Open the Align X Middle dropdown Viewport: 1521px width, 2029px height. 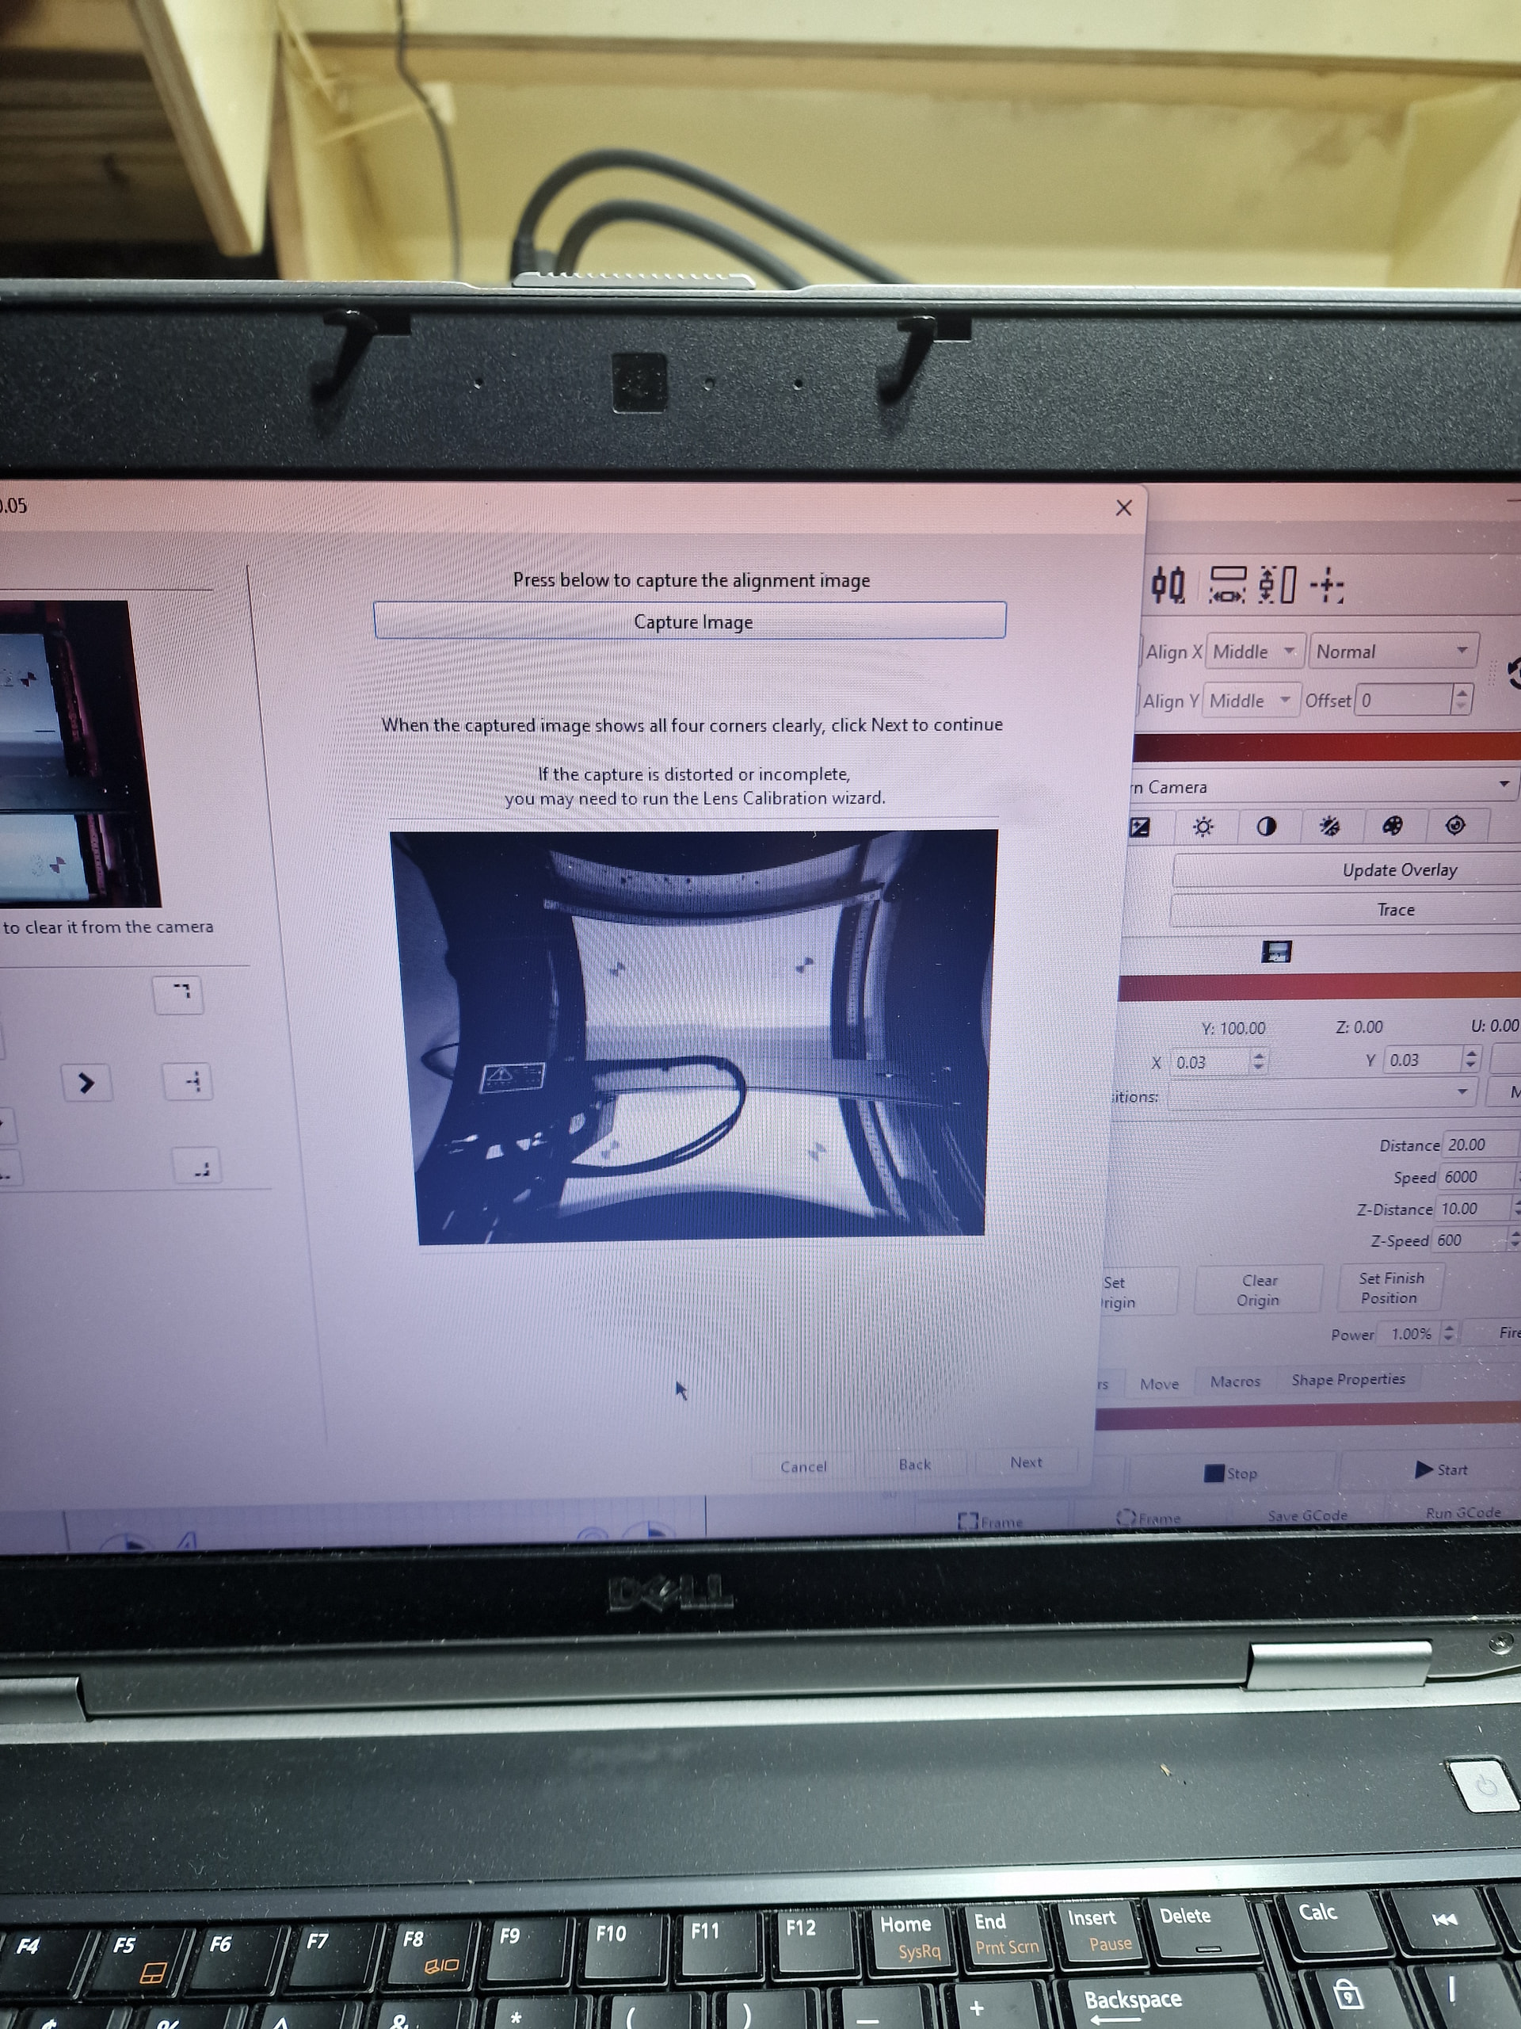click(x=1256, y=651)
